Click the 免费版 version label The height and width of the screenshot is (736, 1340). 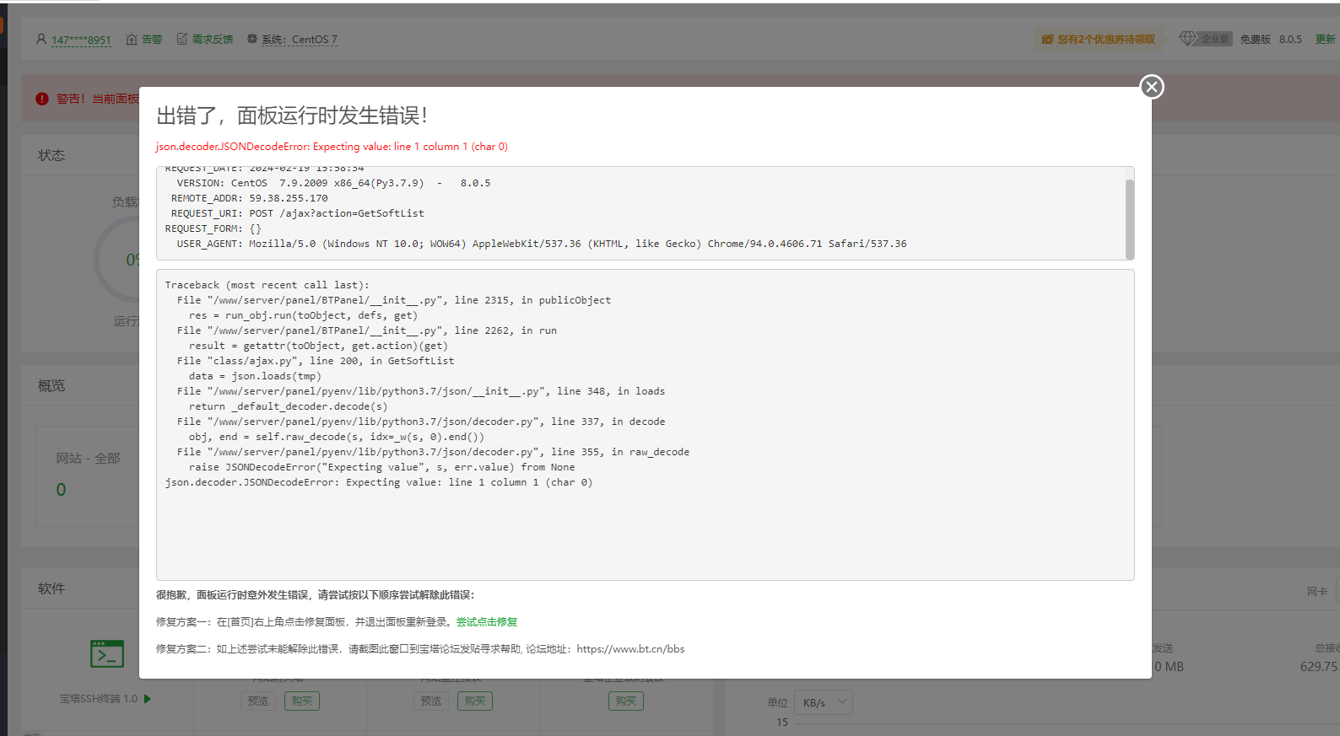(1255, 40)
